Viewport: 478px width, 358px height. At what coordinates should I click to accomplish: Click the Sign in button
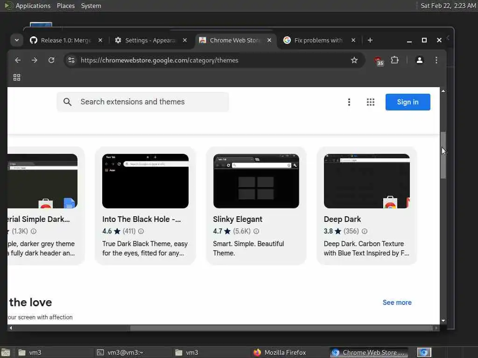click(408, 102)
